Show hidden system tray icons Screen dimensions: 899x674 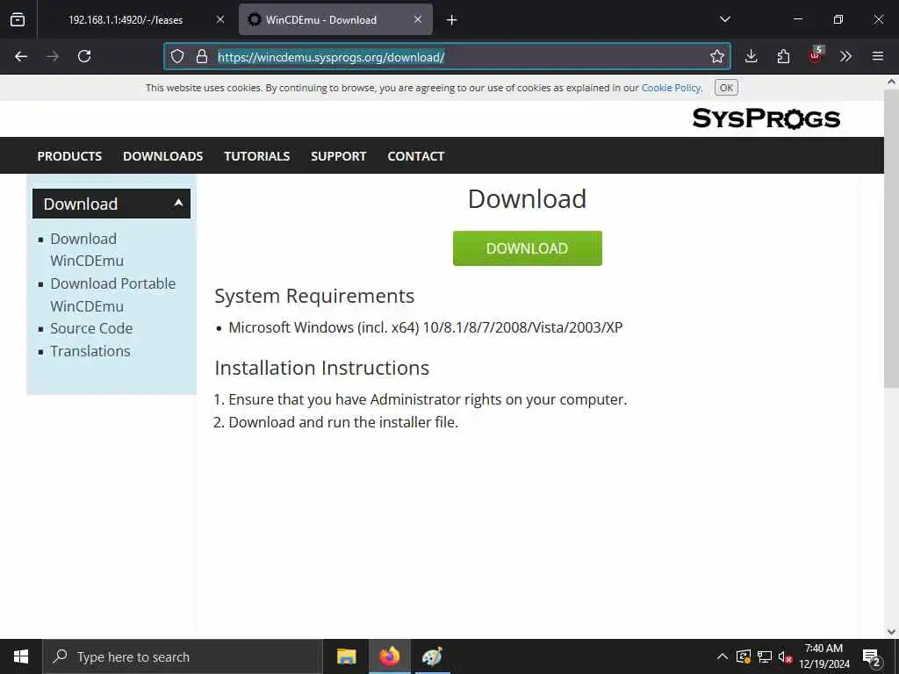723,656
